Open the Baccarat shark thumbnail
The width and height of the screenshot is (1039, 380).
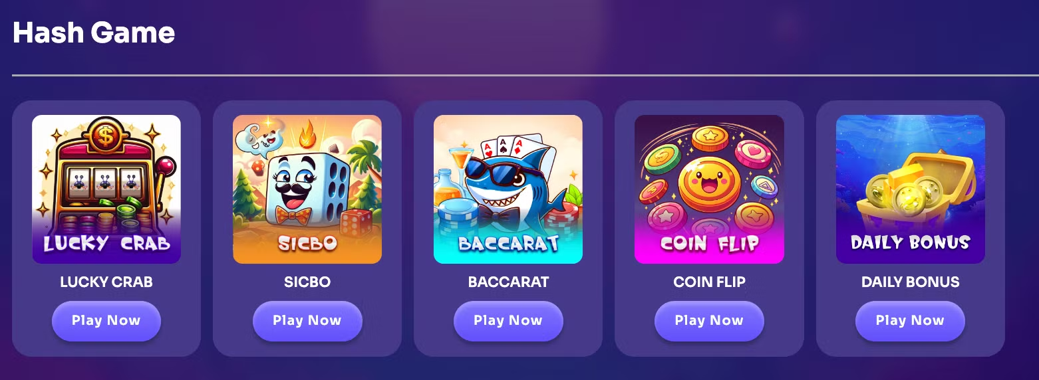pos(508,189)
